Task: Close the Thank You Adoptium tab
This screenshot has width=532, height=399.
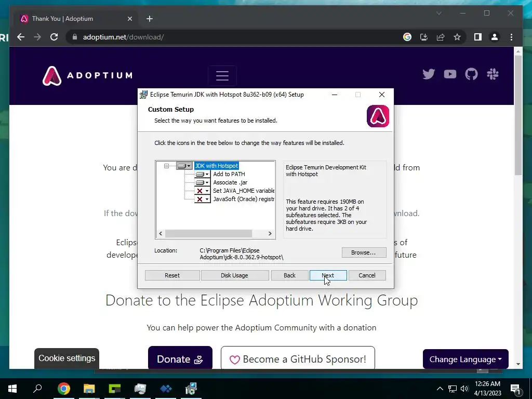Action: click(129, 19)
